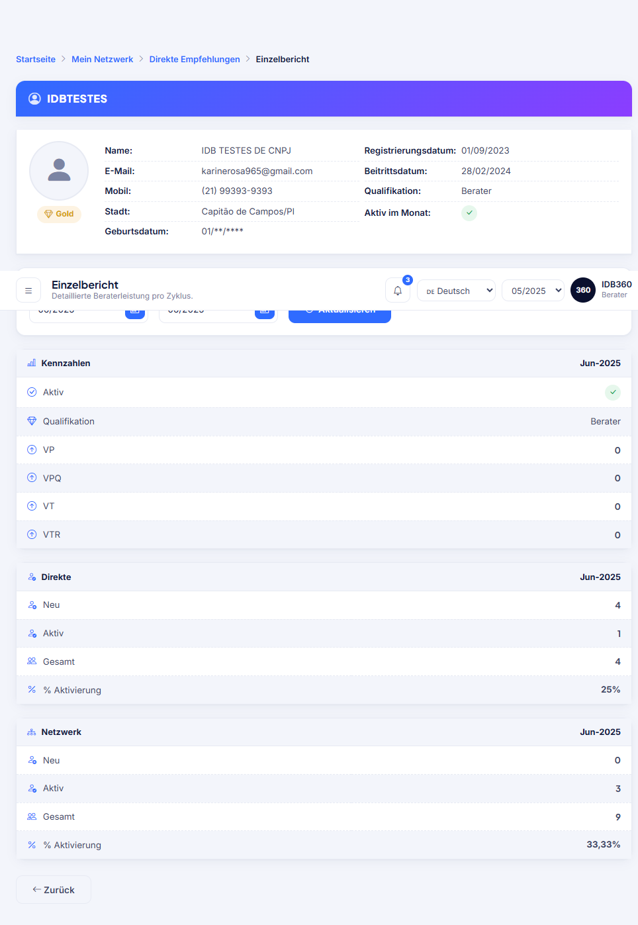Click the group icon beside Gesamt under Netzwerk

[32, 816]
